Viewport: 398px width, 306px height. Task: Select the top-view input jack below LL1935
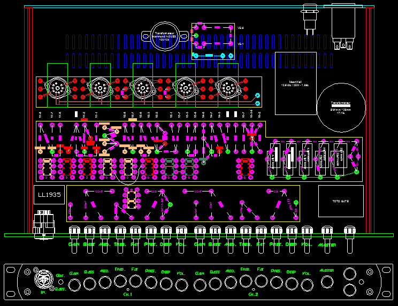tap(44, 225)
